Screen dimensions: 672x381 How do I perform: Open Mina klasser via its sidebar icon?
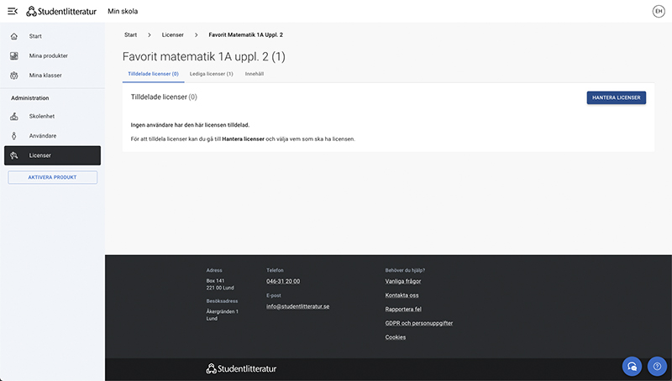pyautogui.click(x=14, y=76)
